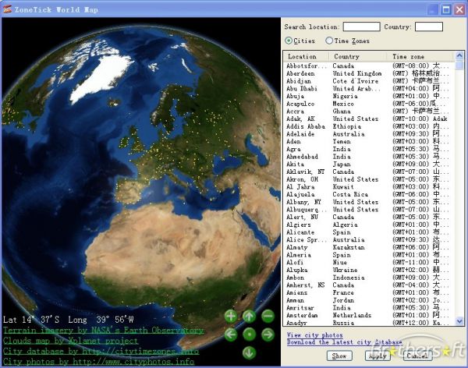Center the globe with the dot button
This screenshot has height=368, width=468.
(250, 334)
